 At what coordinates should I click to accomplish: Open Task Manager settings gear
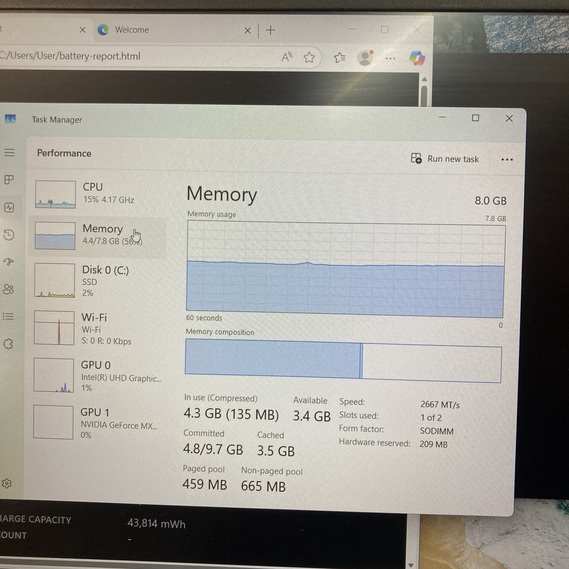[x=7, y=483]
